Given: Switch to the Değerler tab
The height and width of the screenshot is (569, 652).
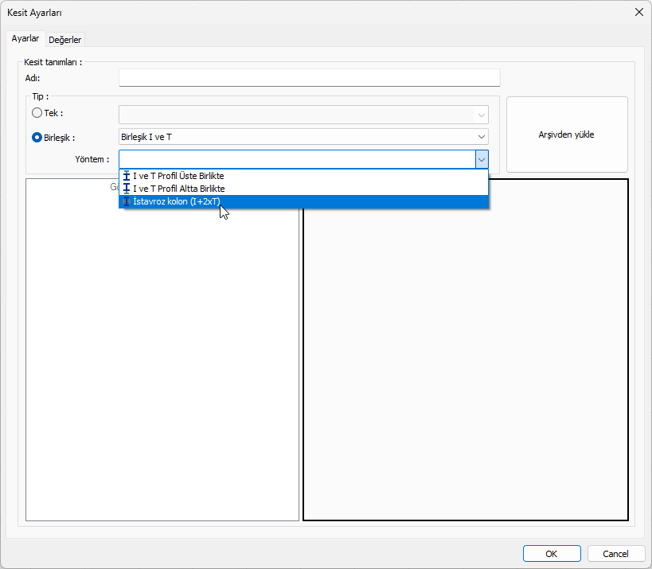Looking at the screenshot, I should click(65, 40).
